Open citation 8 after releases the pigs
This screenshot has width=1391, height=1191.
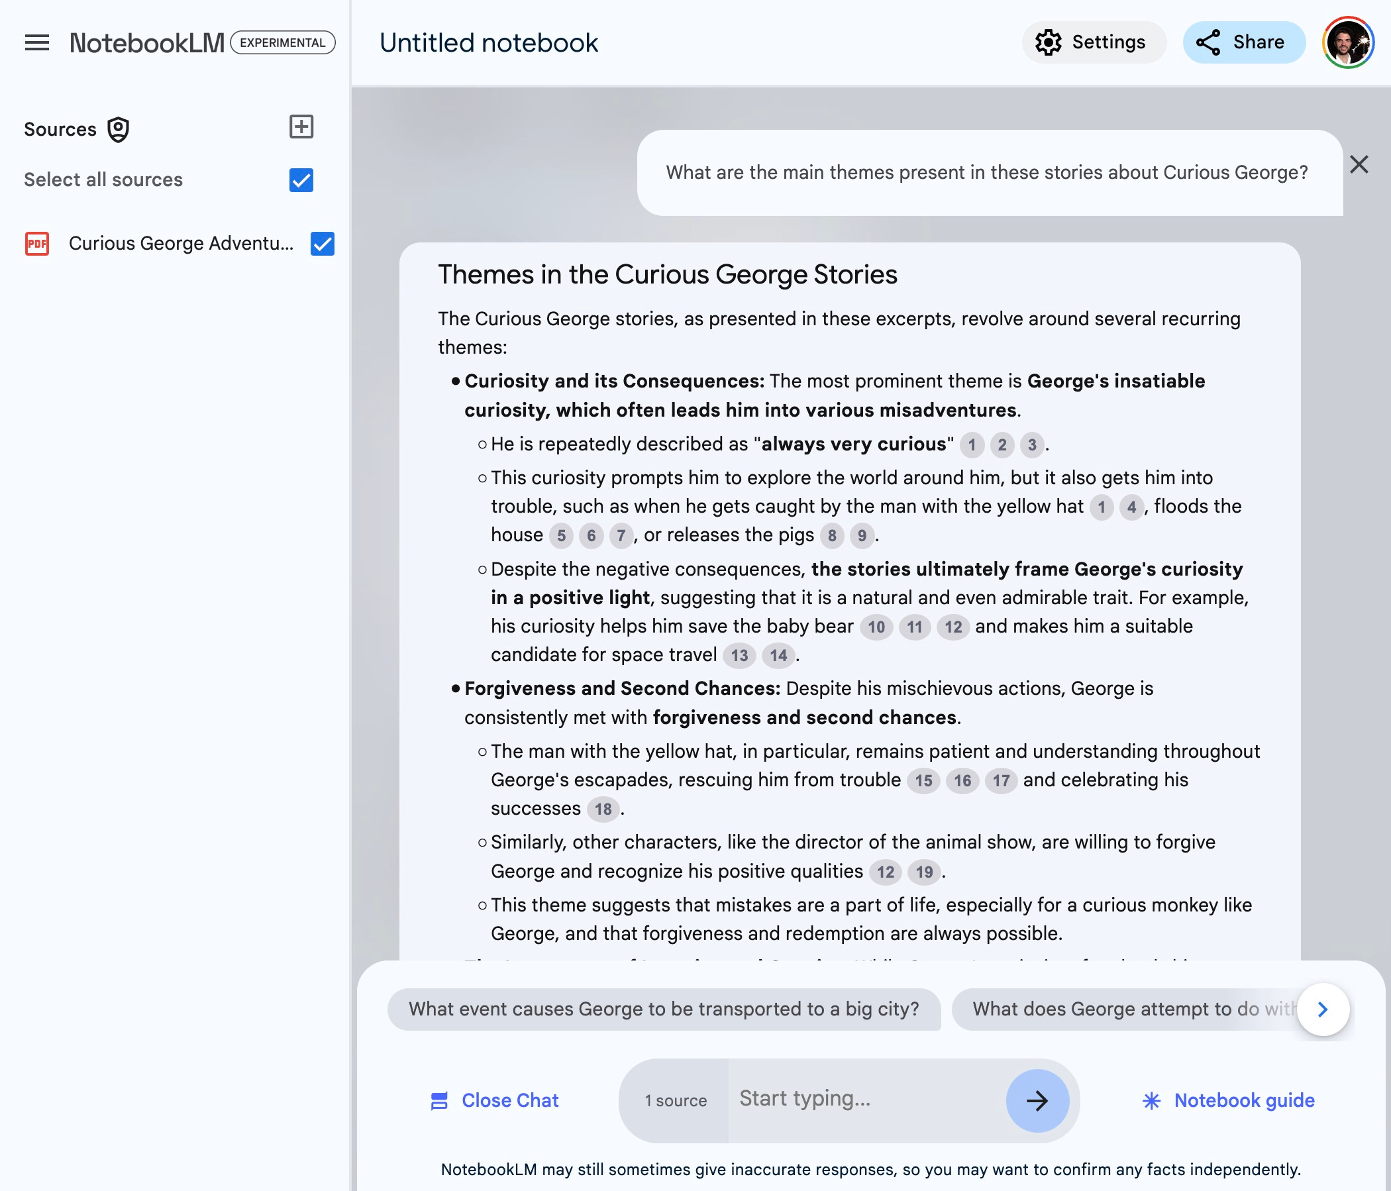click(x=832, y=536)
